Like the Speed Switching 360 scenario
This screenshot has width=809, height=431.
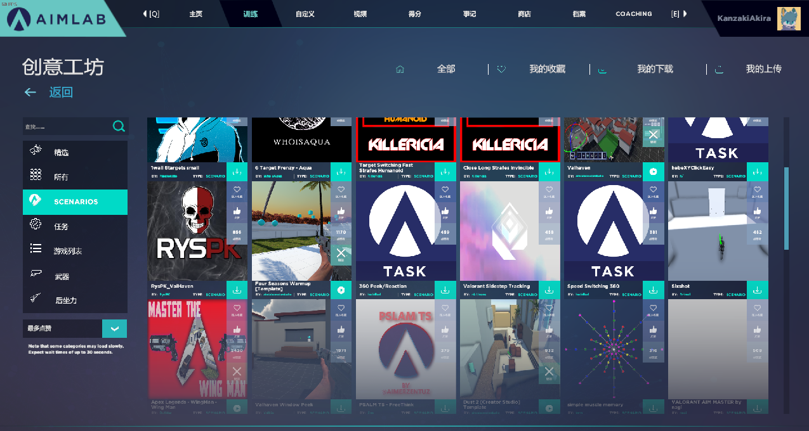[x=653, y=214]
